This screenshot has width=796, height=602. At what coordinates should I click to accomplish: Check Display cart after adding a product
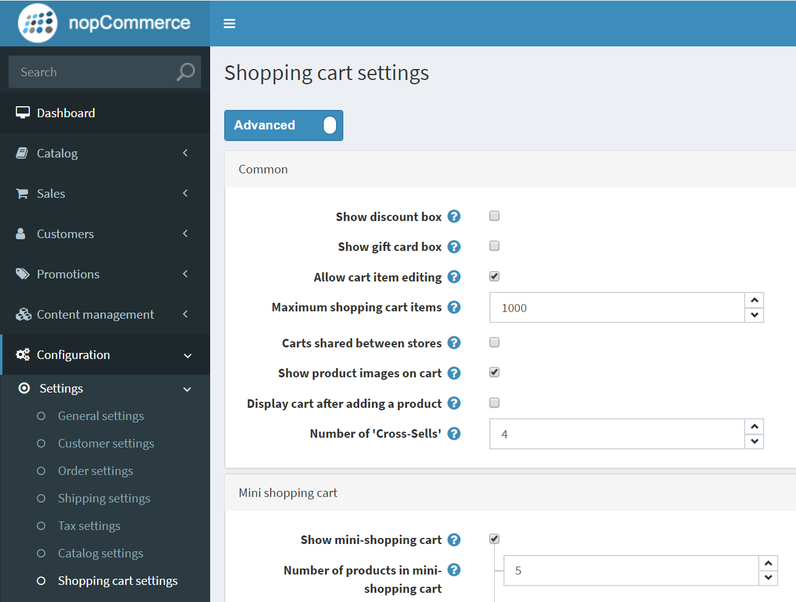point(494,403)
